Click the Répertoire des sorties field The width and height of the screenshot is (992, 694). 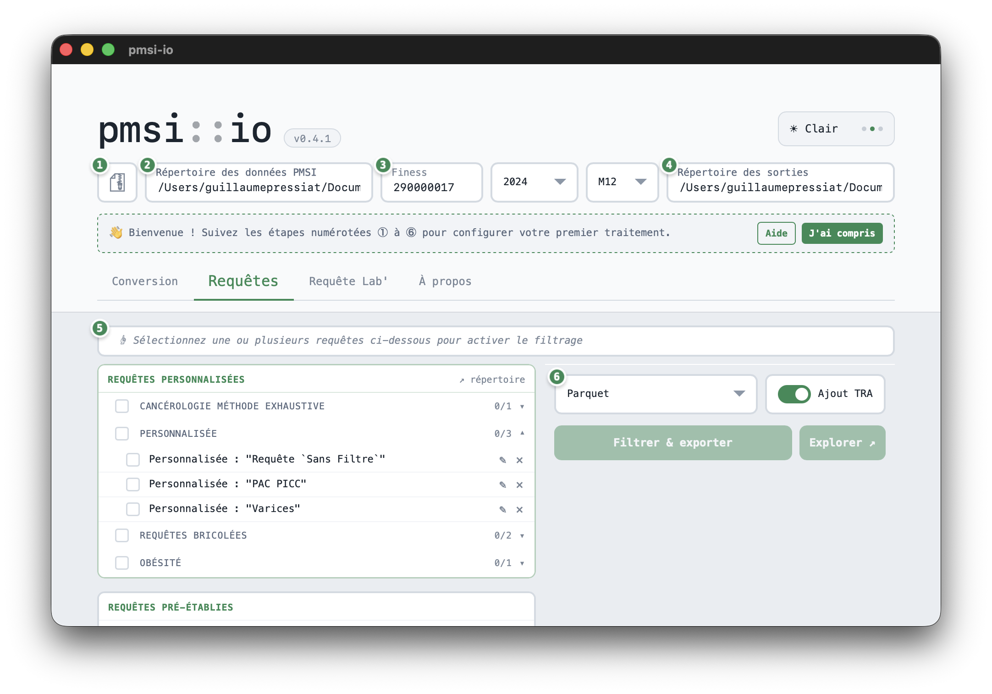pyautogui.click(x=781, y=182)
